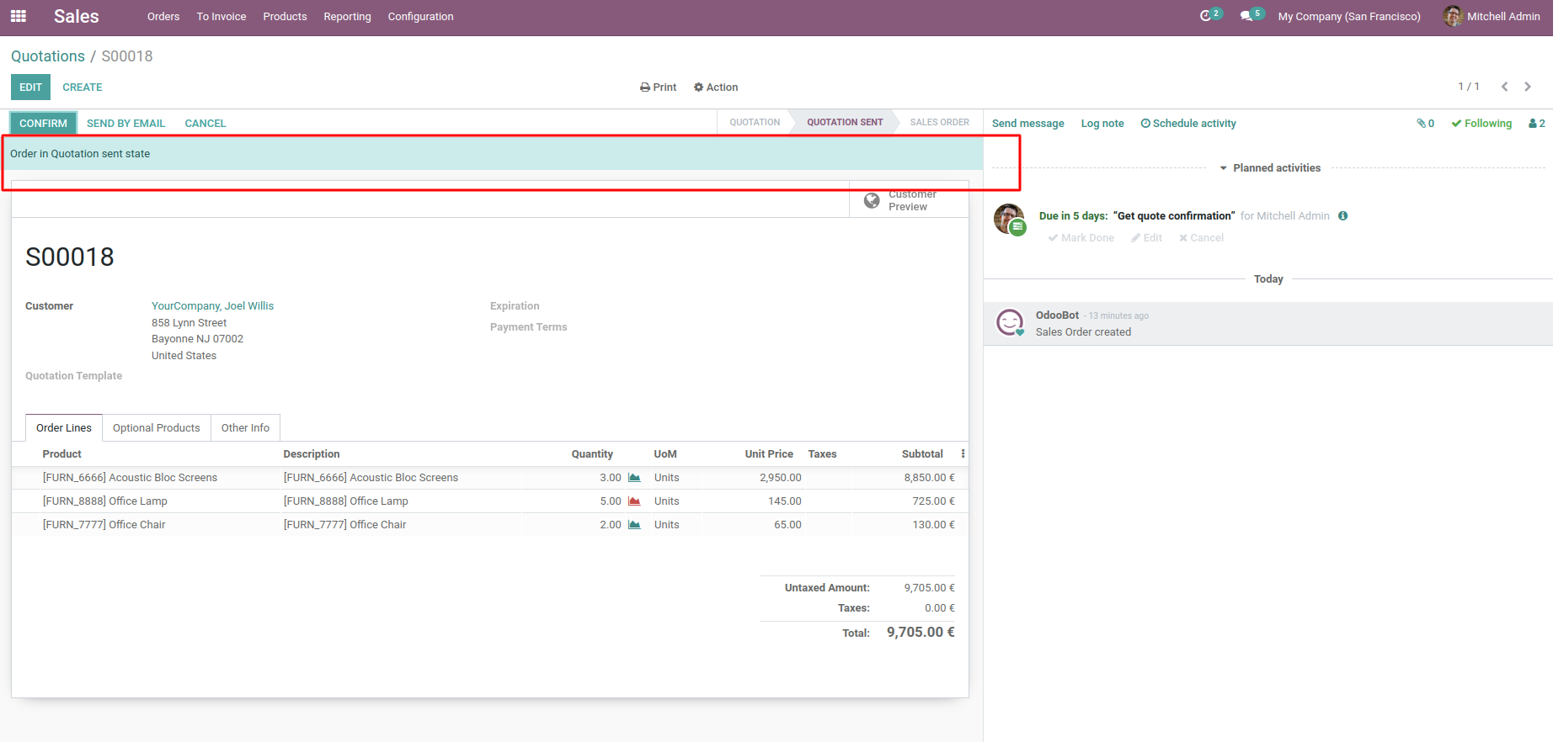Click forecast chart icon for Acoustic Bloc Screens
1553x742 pixels.
point(634,478)
